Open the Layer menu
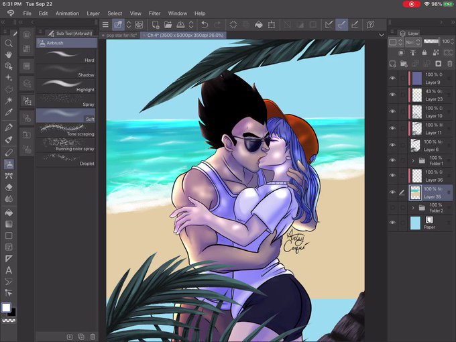Image resolution: width=456 pixels, height=342 pixels. point(93,13)
